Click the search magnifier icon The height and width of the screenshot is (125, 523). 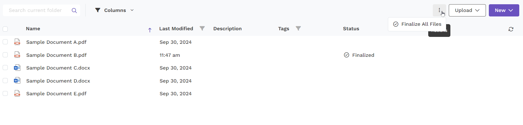click(74, 10)
